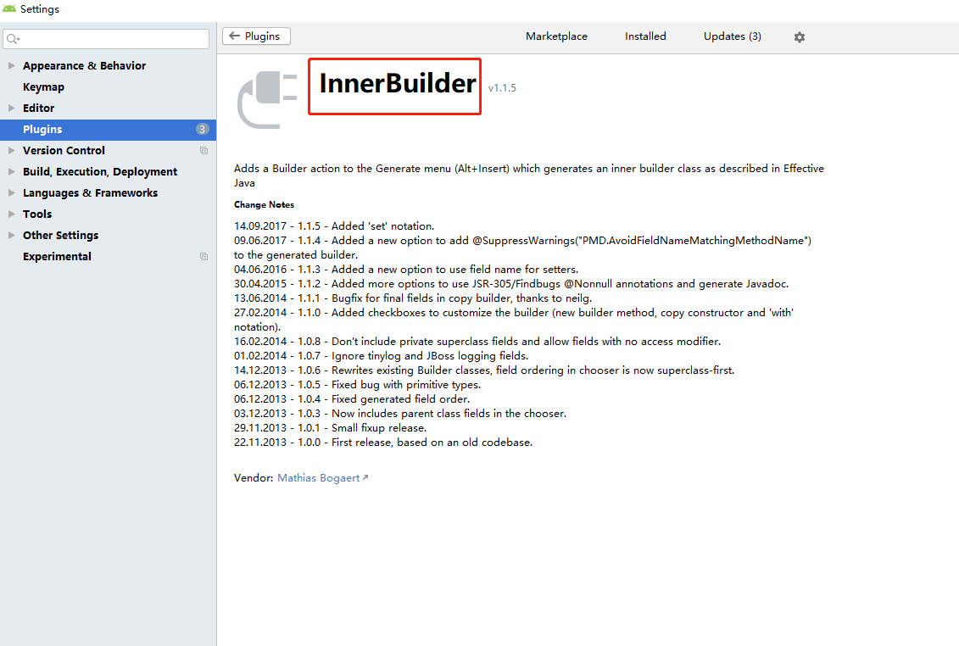Select the Other Settings category
Screen dimensions: 959x646
click(60, 236)
